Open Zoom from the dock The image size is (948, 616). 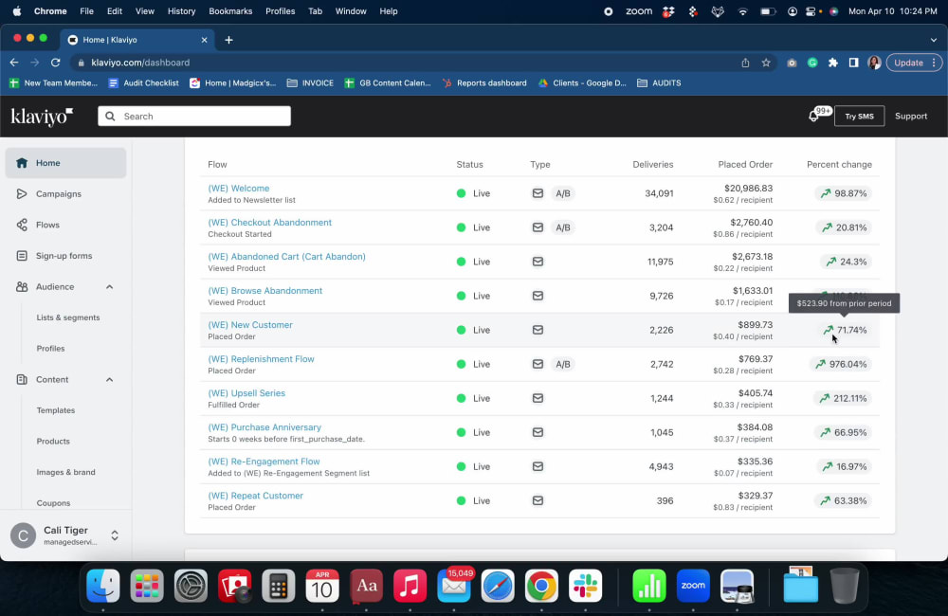693,586
